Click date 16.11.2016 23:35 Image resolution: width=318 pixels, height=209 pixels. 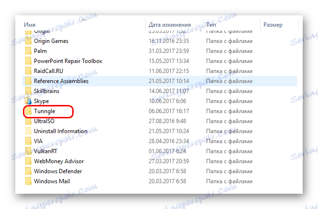coord(169,41)
